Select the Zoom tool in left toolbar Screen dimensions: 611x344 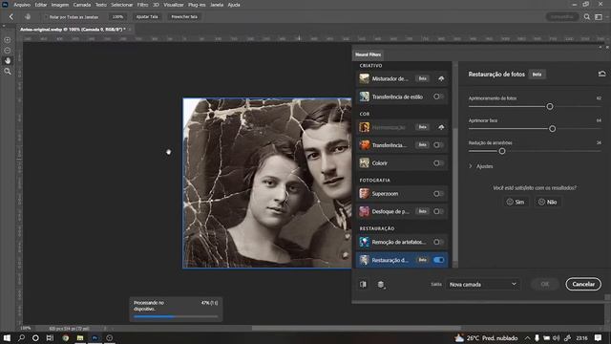(8, 72)
